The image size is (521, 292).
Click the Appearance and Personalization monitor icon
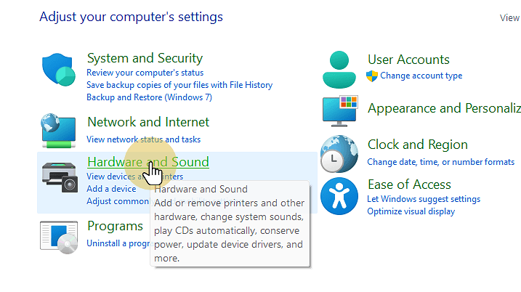[339, 110]
